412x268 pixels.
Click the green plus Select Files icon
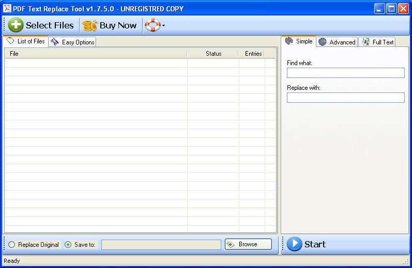click(x=16, y=25)
